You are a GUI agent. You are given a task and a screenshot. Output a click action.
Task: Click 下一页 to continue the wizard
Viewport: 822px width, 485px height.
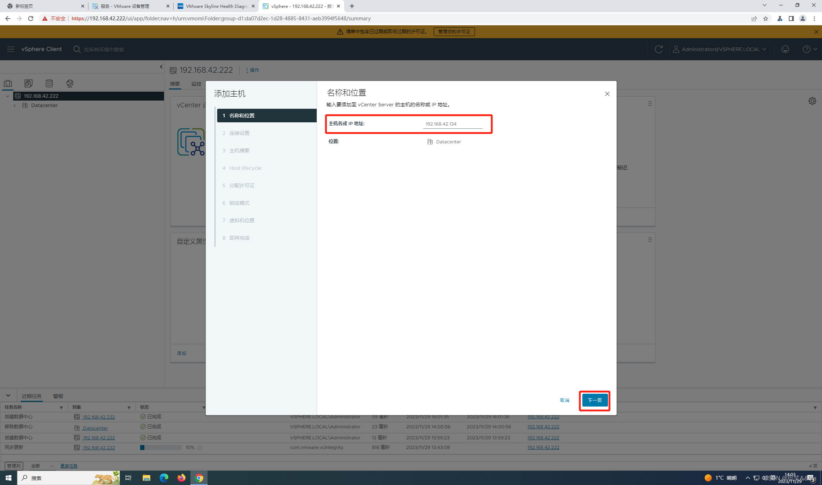[x=594, y=400]
